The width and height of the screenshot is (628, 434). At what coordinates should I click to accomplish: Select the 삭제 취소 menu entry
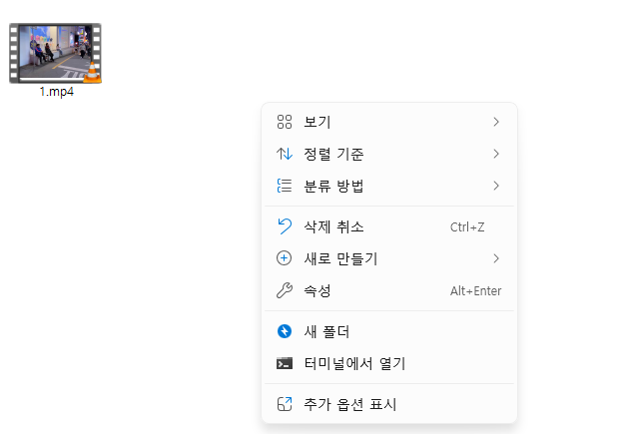[x=389, y=226]
